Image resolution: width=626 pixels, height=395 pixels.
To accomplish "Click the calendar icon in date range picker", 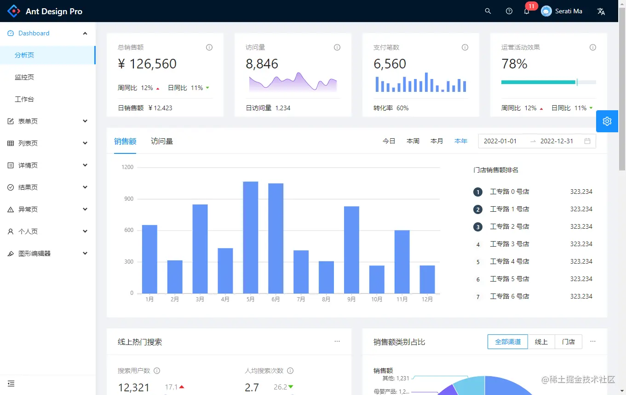I will [587, 141].
